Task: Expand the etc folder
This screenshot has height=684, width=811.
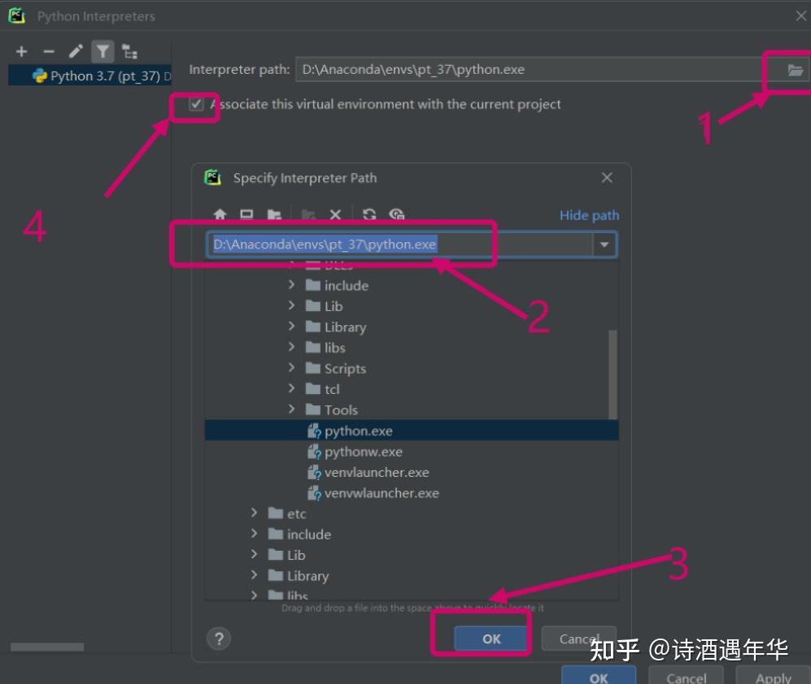Action: (254, 513)
